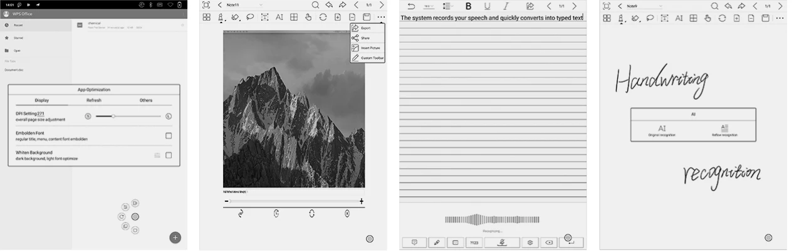Open the pen tool options in Note9 toolbar

click(621, 18)
